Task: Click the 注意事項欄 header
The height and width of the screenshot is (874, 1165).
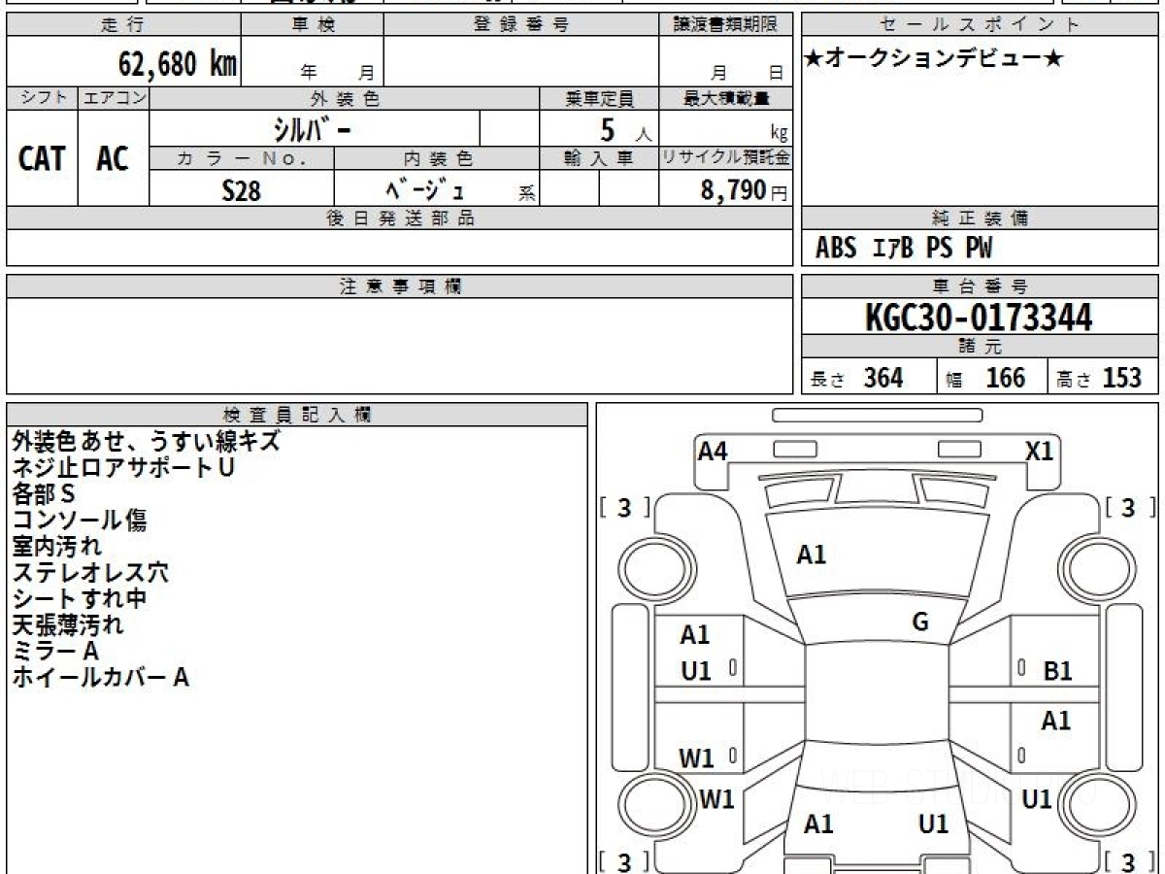Action: 399,286
